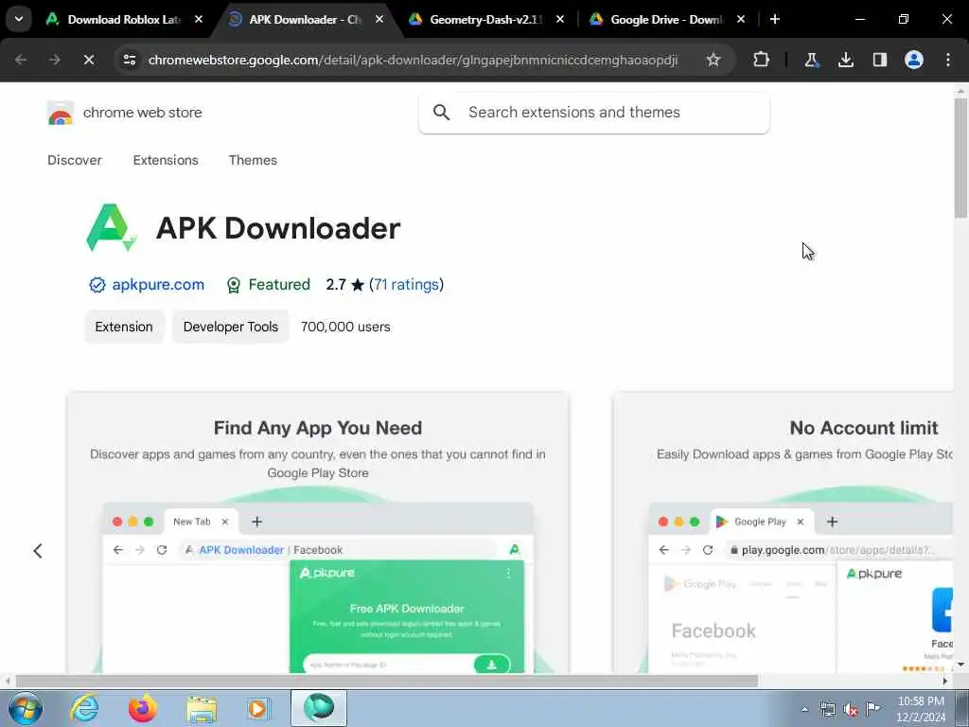Viewport: 969px width, 727px height.
Task: Go back to previous page
Action: tap(21, 60)
